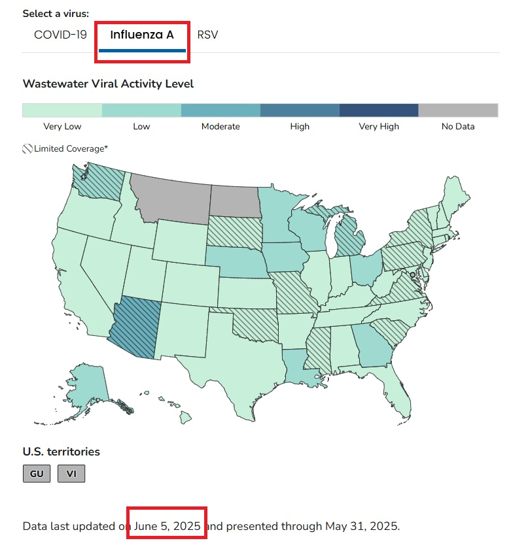The width and height of the screenshot is (511, 545).
Task: Click the No Data gray legend block
Action: (x=458, y=110)
